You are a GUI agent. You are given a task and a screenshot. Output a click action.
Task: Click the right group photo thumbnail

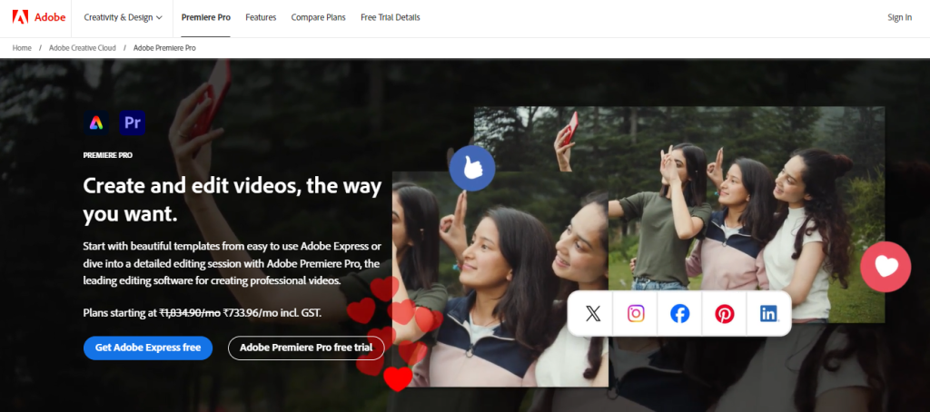(747, 214)
